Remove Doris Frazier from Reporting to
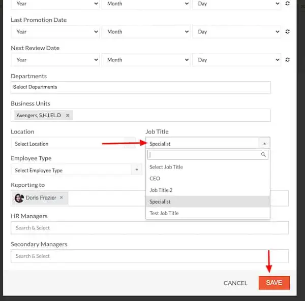305x301 pixels. tap(62, 198)
